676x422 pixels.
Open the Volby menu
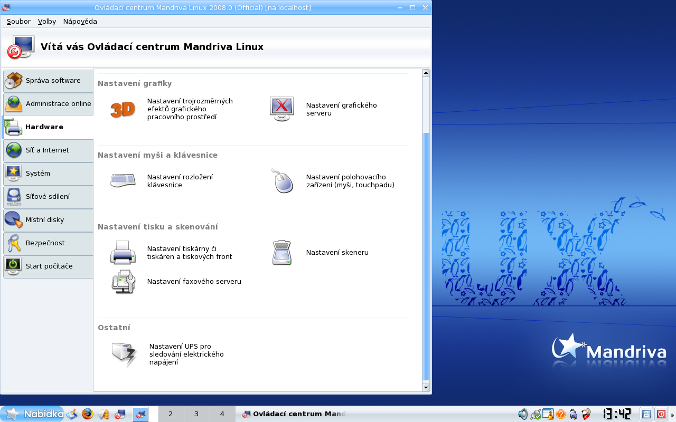pos(47,22)
